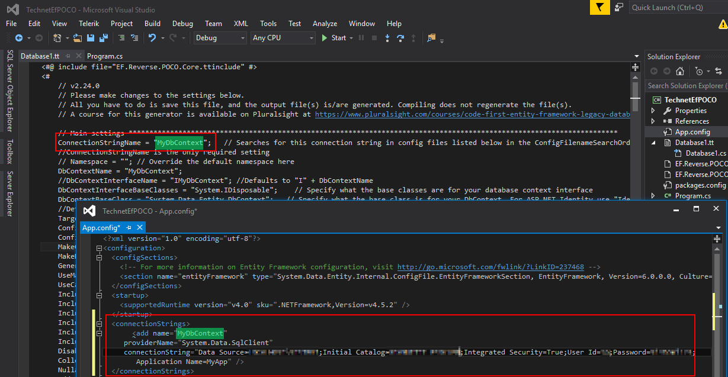The width and height of the screenshot is (728, 377).
Task: Expand the Properties node in Solution Explorer
Action: [x=653, y=111]
